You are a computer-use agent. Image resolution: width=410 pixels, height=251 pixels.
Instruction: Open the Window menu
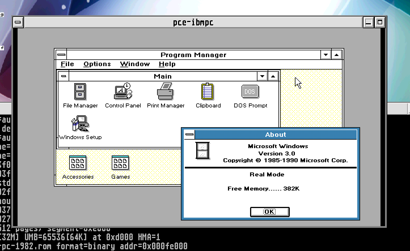point(135,64)
